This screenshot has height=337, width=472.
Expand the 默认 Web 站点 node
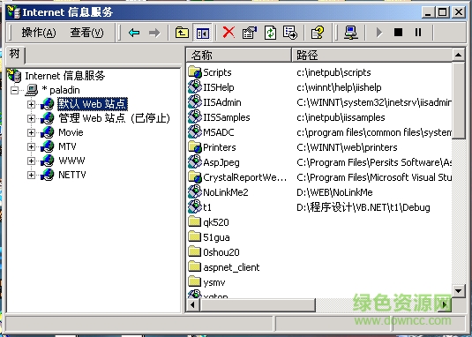[31, 104]
